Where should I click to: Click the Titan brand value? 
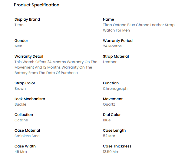tap(19, 25)
